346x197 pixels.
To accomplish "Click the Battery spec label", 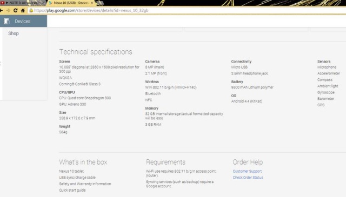I will 237,81.
